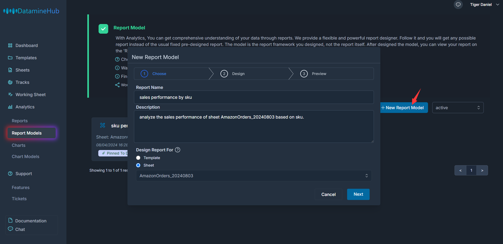
Task: Click the Pinned To badge on card
Action: (113, 153)
